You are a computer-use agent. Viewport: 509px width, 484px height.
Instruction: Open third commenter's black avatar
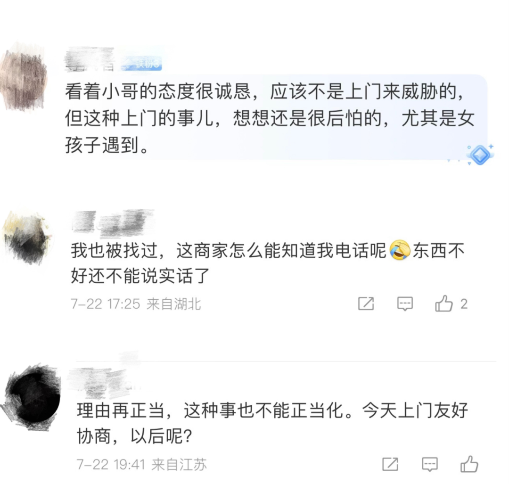(33, 397)
